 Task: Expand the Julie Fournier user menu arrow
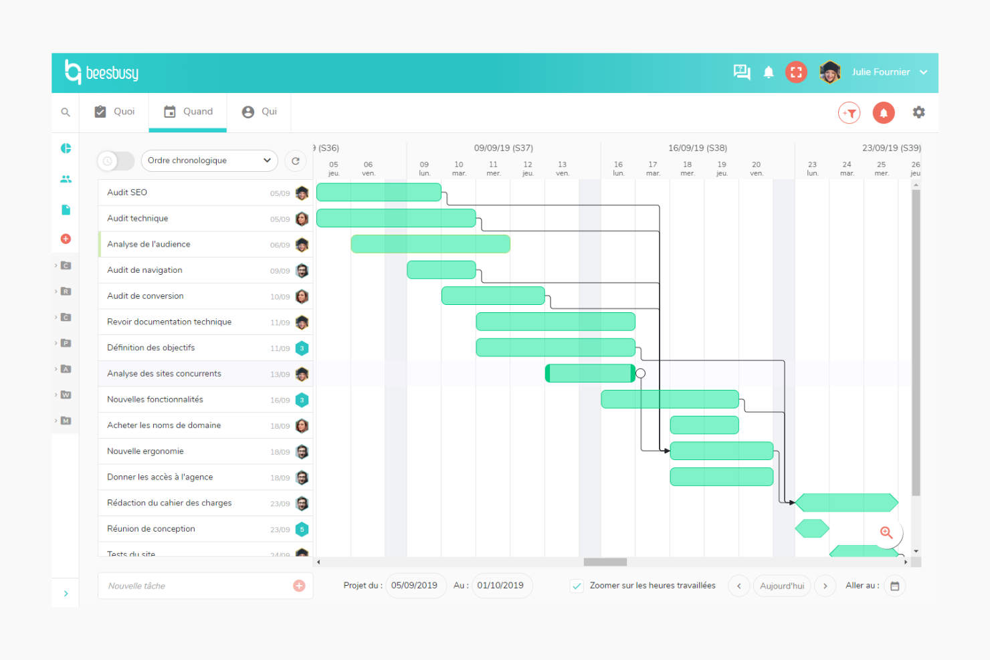tap(924, 72)
